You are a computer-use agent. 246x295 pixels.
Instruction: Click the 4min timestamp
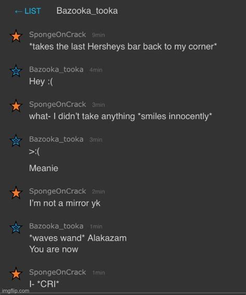(96, 70)
